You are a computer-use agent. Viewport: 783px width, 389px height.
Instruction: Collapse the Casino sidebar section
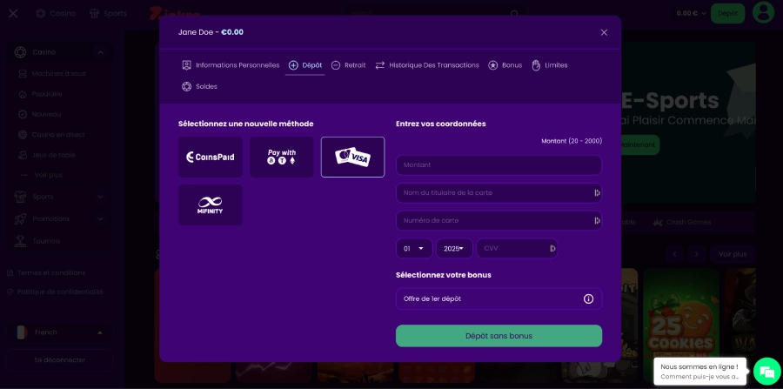coord(100,52)
